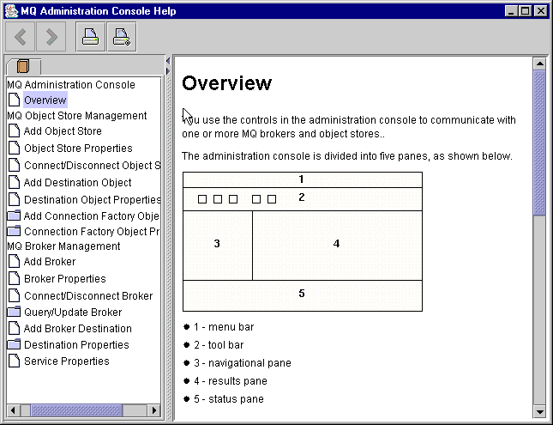The image size is (553, 425).
Task: Click '5 - status pane' list item
Action: 229,399
